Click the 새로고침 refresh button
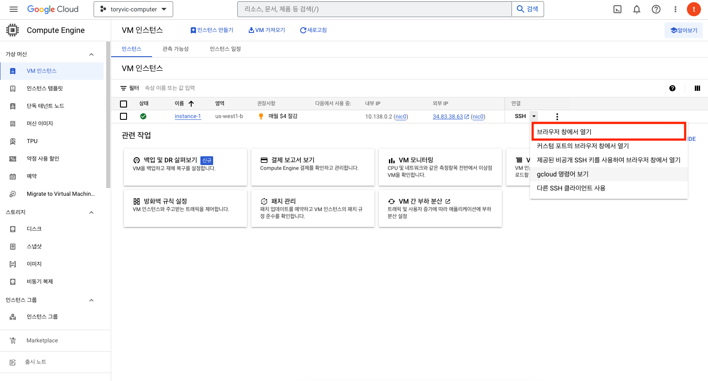The height and width of the screenshot is (381, 708). [313, 30]
